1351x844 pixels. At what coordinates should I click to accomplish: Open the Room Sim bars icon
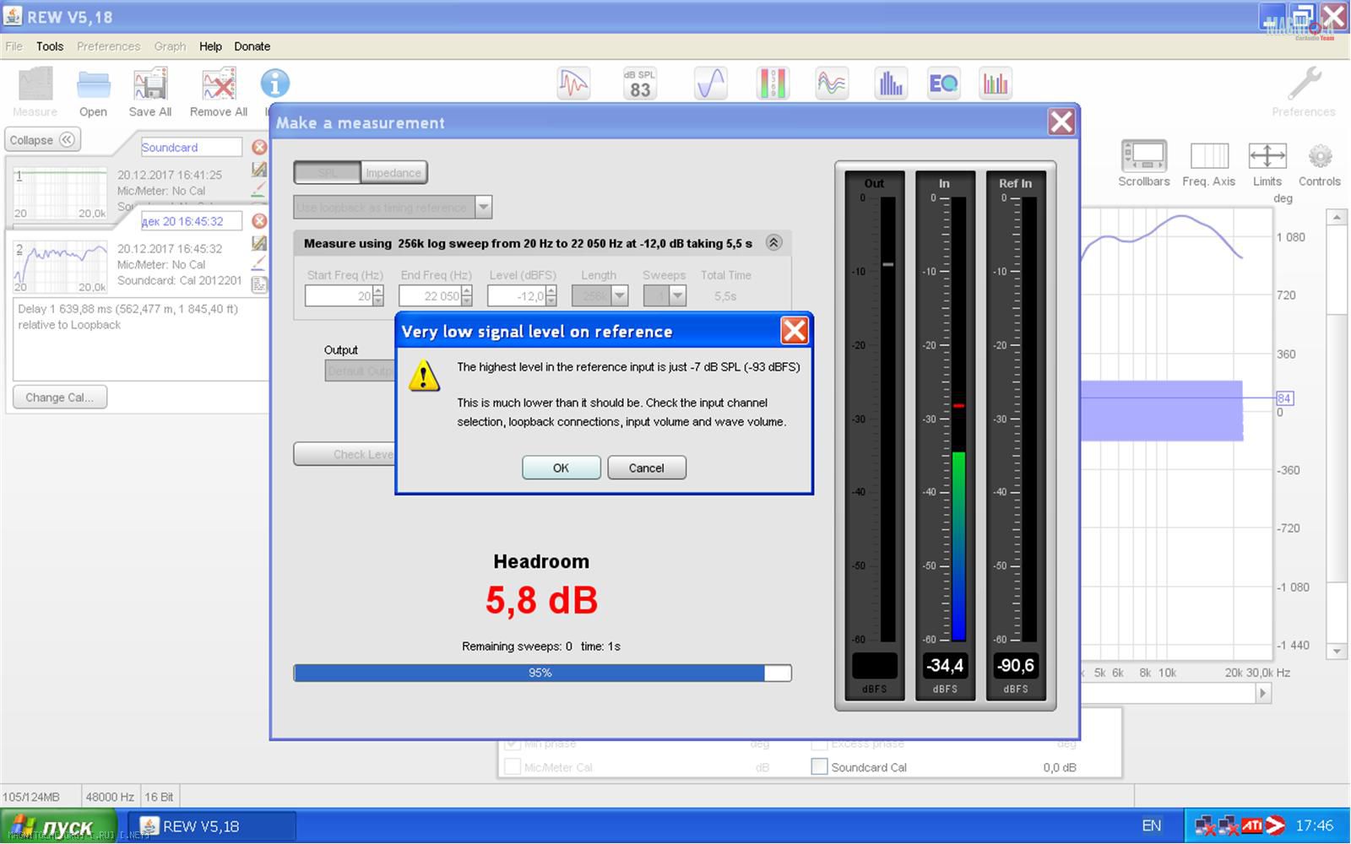click(996, 84)
